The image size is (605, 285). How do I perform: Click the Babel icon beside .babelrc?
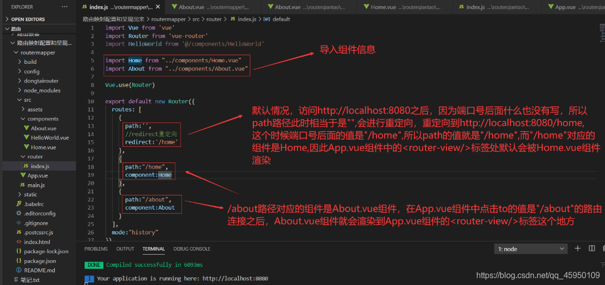pyautogui.click(x=19, y=204)
